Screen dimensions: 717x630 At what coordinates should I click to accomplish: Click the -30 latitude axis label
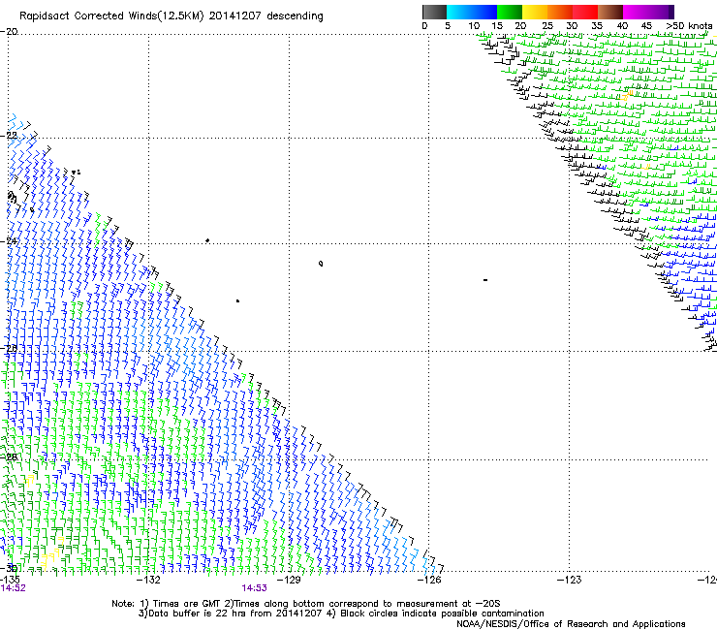click(9, 569)
